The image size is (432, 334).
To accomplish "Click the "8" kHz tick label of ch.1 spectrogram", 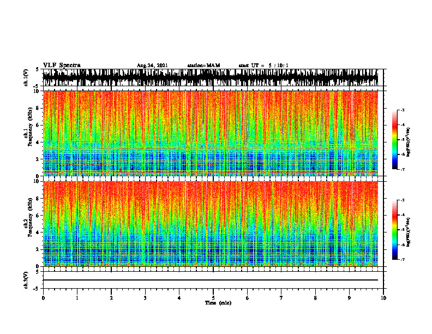I will 38,108.
